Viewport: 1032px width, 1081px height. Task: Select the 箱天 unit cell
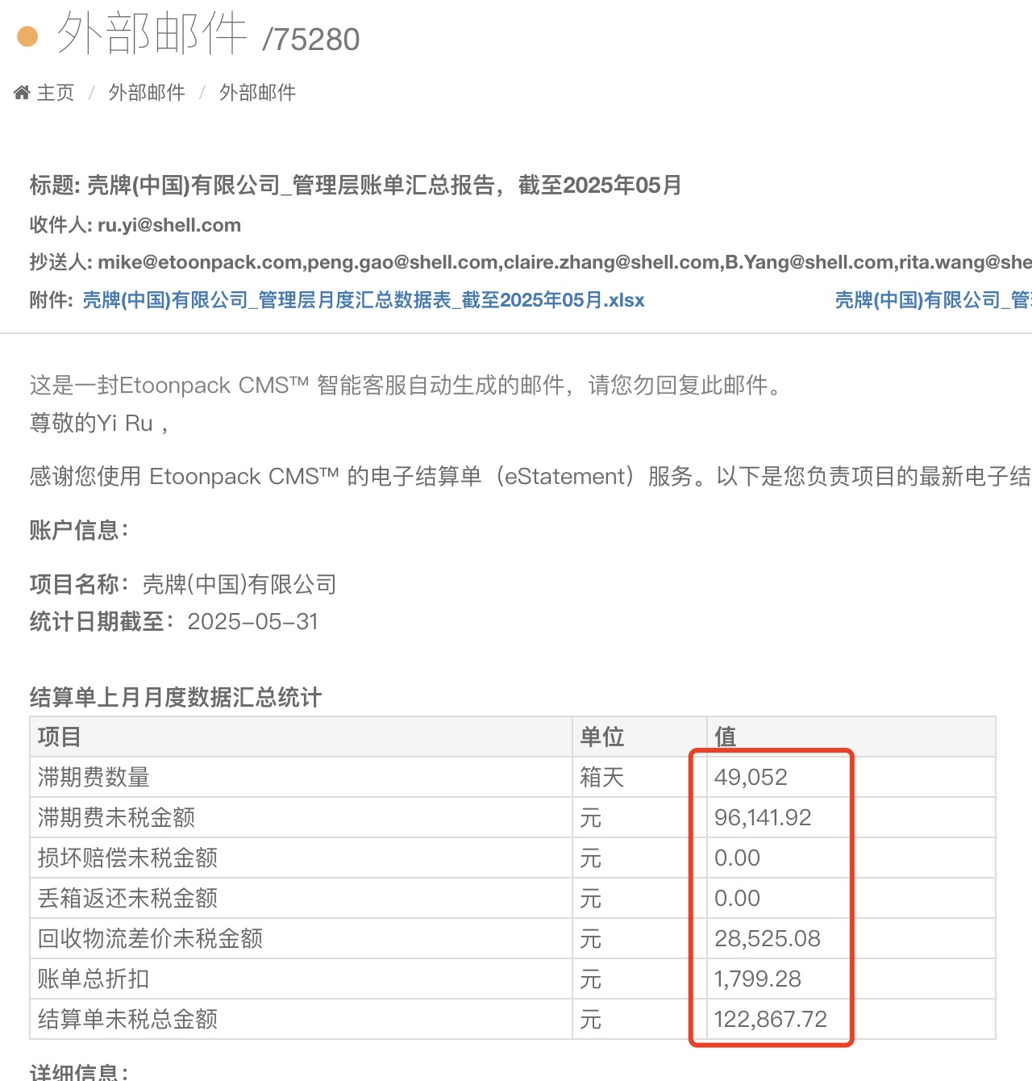pyautogui.click(x=602, y=778)
